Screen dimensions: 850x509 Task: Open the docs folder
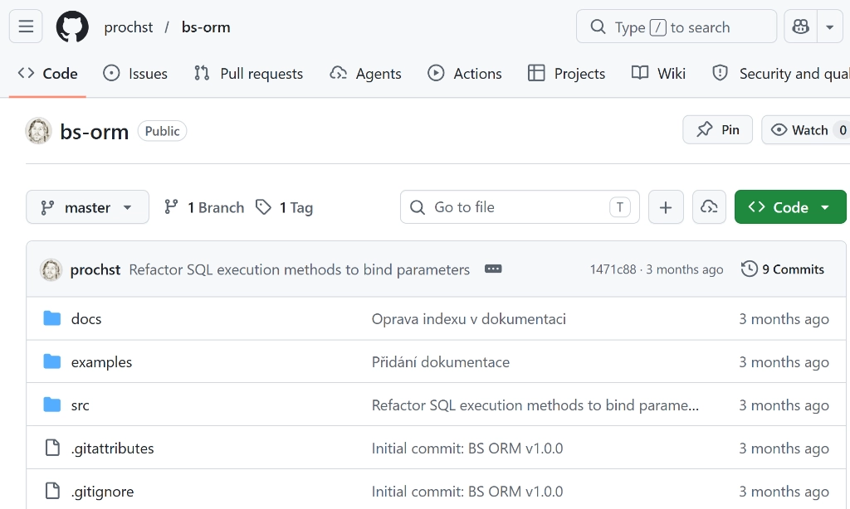point(86,319)
